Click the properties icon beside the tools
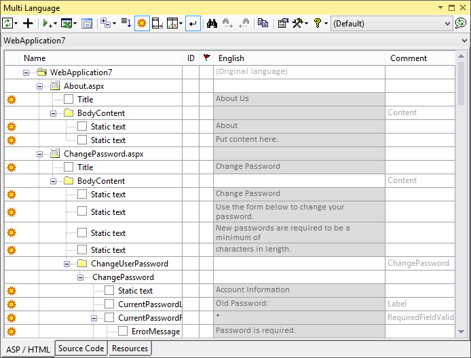The height and width of the screenshot is (358, 471). pos(283,23)
